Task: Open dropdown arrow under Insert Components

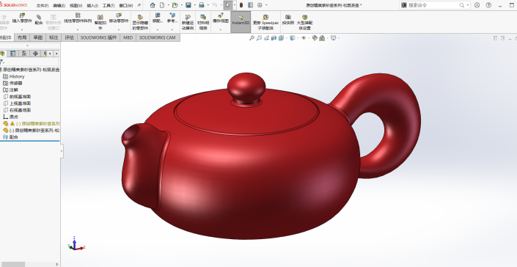Action: pos(22,29)
